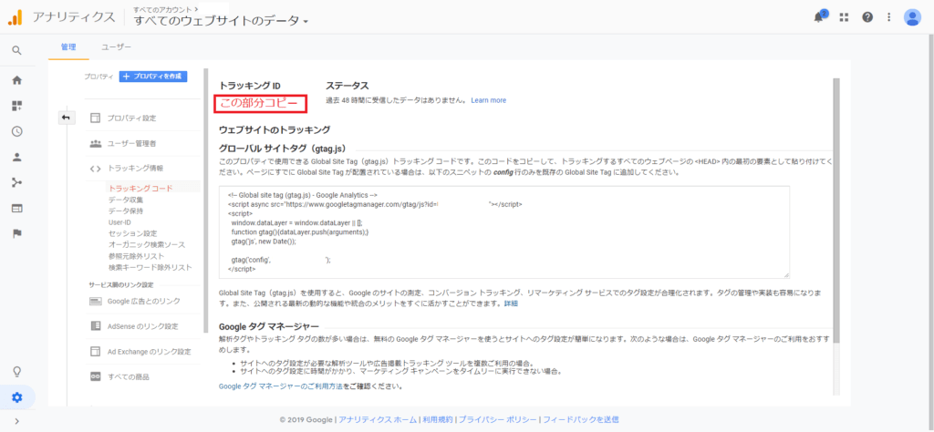This screenshot has height=432, width=934.
Task: Click ユーザー管理者 people icon
Action: pos(95,143)
